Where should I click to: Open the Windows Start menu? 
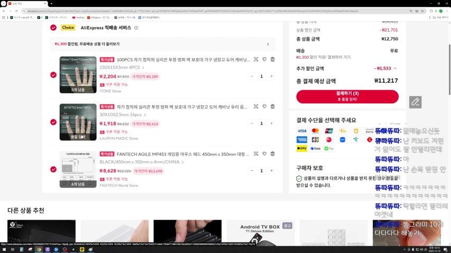point(4,249)
